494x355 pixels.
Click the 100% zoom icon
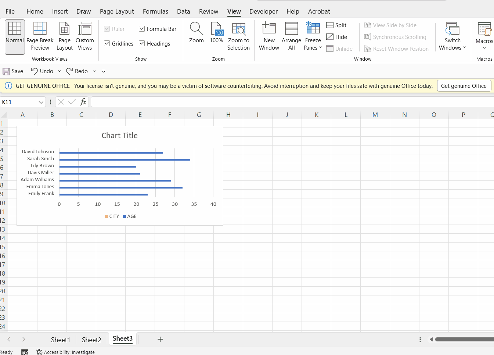coord(216,28)
